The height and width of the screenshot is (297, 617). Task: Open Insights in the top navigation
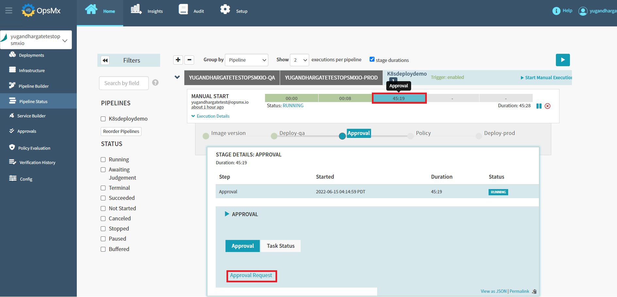point(147,11)
